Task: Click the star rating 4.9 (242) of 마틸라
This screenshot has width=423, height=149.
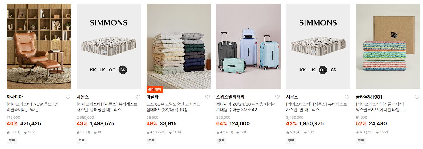Action: 156,132
